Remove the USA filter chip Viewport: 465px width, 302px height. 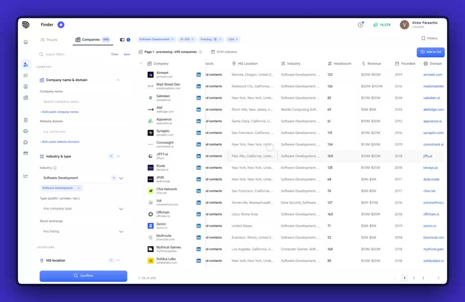[x=236, y=39]
